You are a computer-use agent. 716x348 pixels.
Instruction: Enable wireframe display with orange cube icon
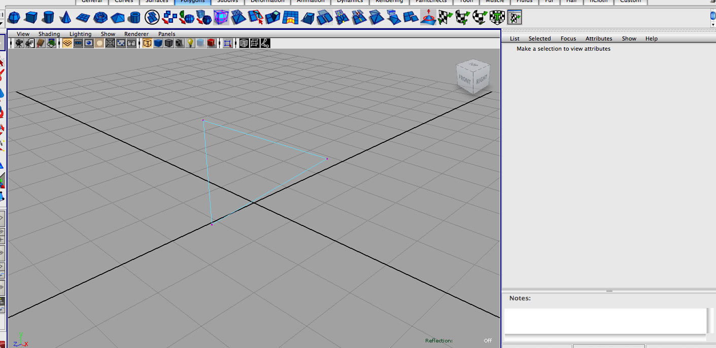tap(147, 44)
